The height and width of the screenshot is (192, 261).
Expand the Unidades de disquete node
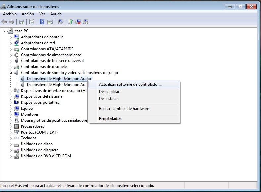pyautogui.click(x=11, y=150)
